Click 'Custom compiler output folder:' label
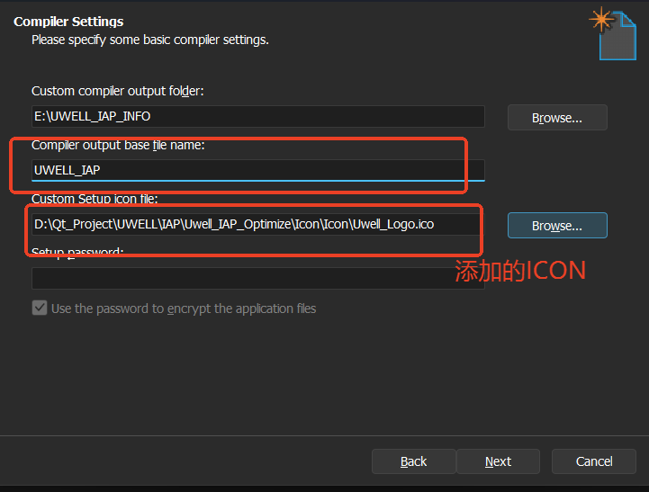The width and height of the screenshot is (649, 492). tap(118, 91)
